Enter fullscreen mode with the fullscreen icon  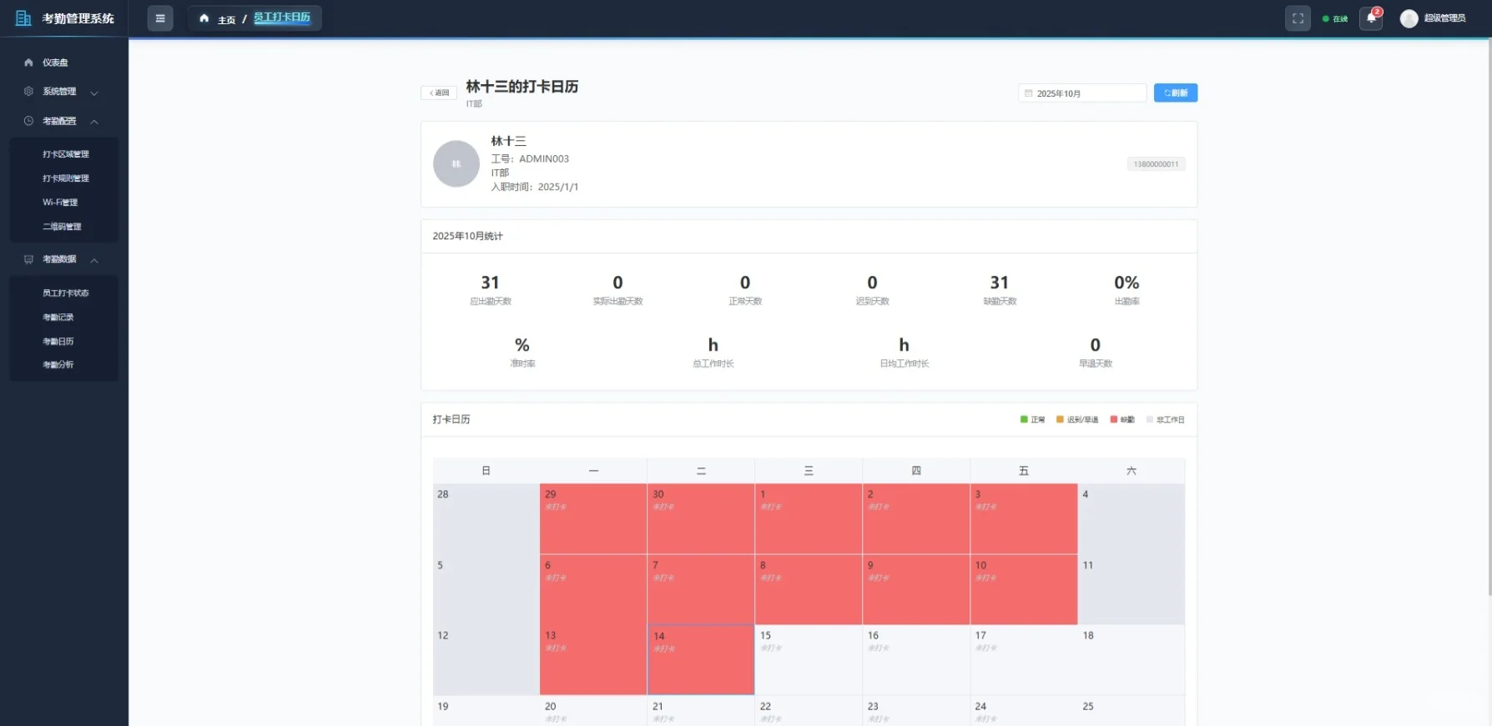pyautogui.click(x=1298, y=18)
